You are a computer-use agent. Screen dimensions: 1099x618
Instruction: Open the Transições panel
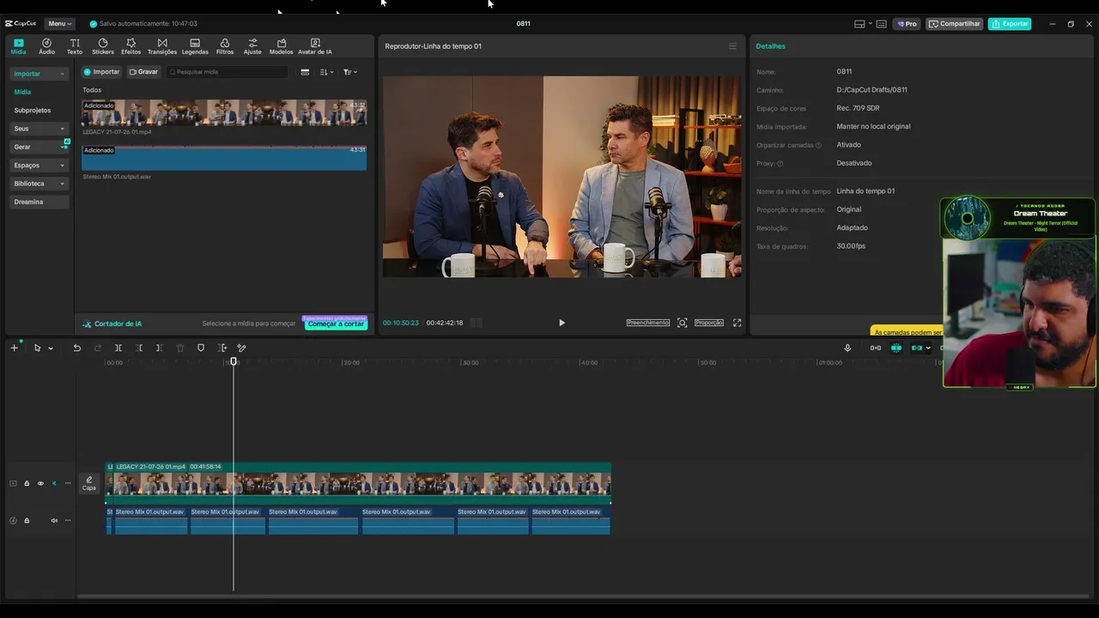click(x=162, y=46)
